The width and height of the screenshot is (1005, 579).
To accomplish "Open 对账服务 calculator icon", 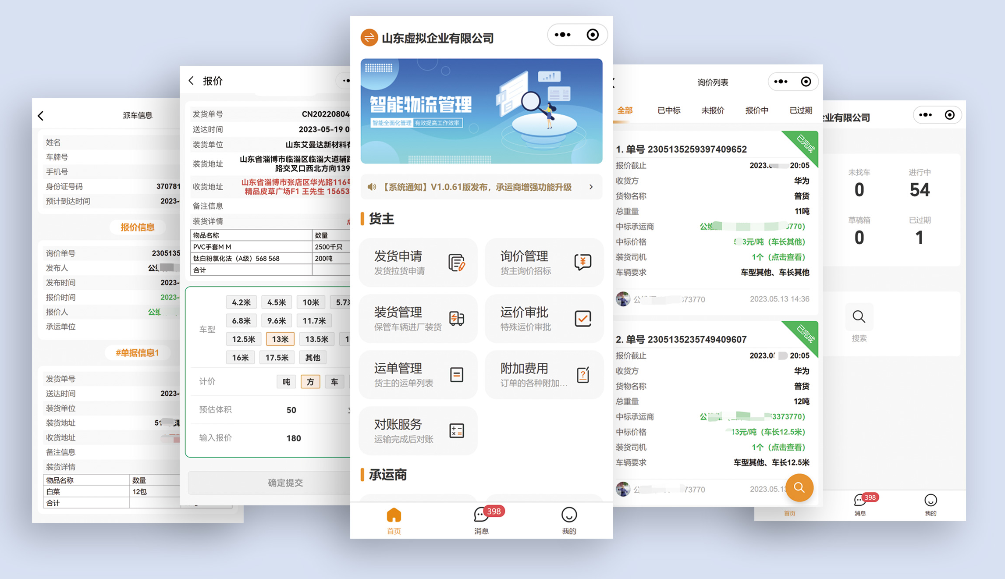I will [x=456, y=430].
